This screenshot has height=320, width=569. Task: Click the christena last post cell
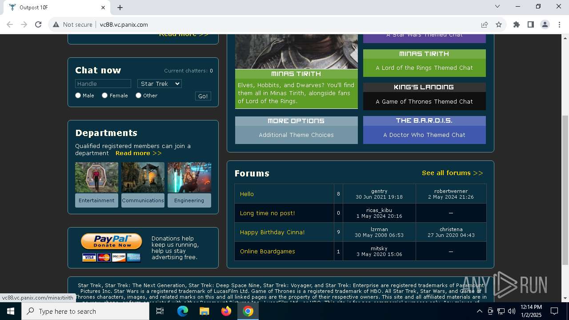click(451, 232)
